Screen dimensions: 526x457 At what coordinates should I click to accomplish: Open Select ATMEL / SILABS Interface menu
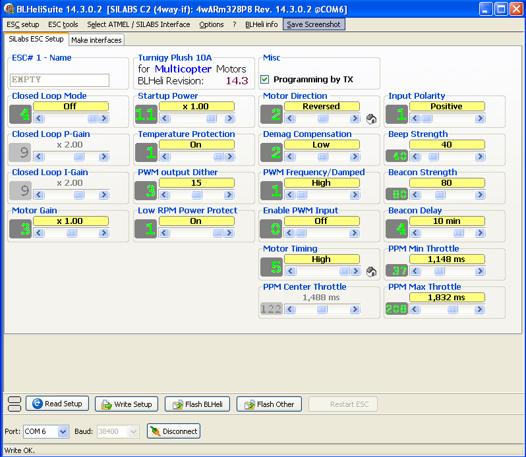[x=138, y=24]
